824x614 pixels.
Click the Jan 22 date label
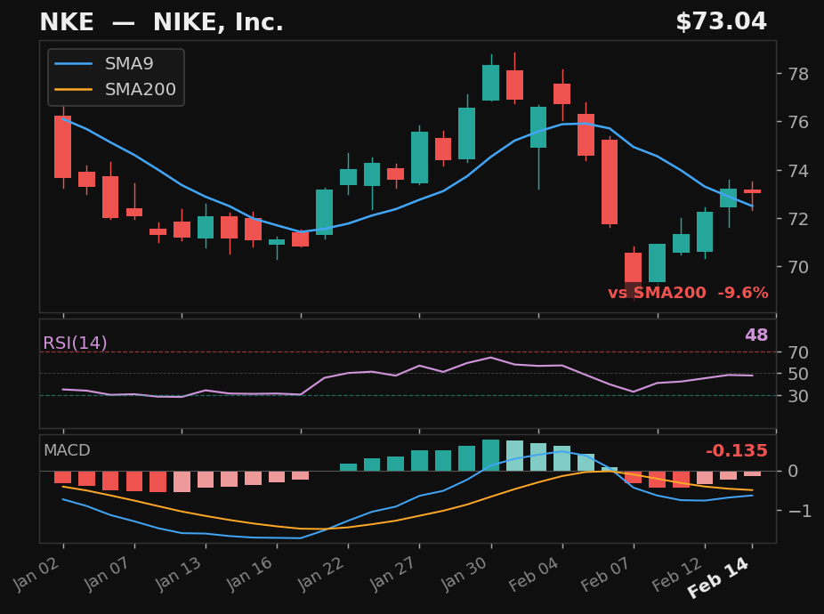(321, 574)
